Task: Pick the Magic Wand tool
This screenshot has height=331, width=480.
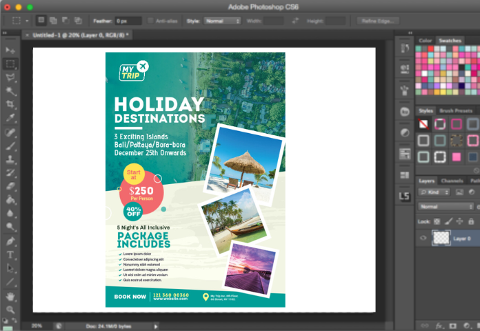Action: [10, 91]
